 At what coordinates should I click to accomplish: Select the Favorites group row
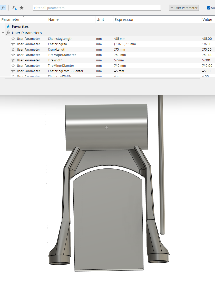pyautogui.click(x=20, y=26)
